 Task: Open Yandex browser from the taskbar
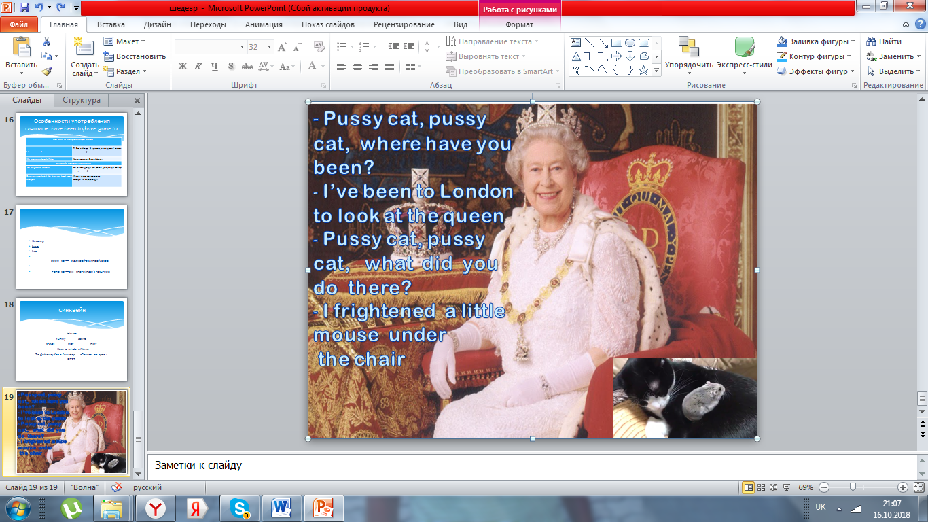click(x=157, y=508)
